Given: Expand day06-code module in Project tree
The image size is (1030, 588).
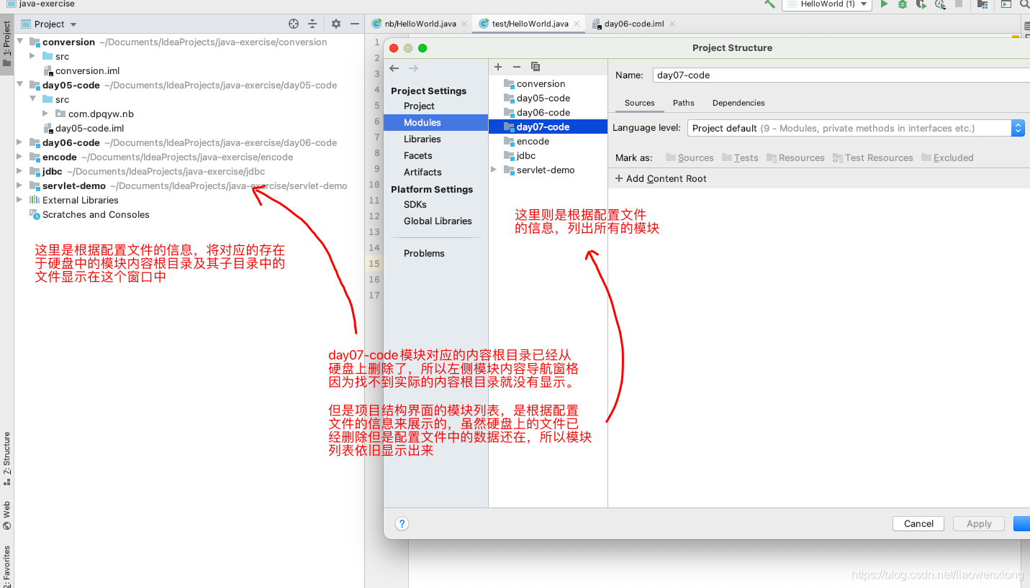Looking at the screenshot, I should click(20, 142).
